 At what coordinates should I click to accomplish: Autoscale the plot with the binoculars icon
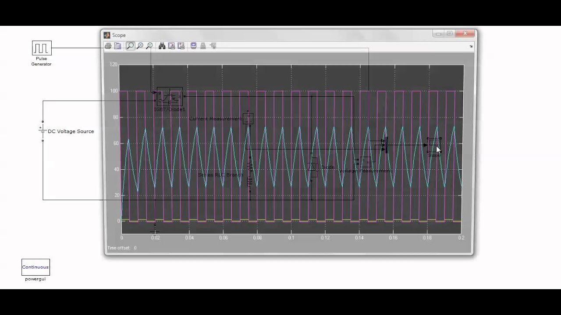(x=162, y=45)
